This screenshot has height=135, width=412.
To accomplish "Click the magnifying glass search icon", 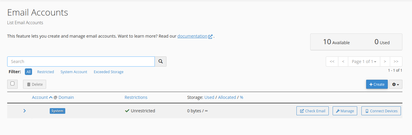I will click(160, 62).
